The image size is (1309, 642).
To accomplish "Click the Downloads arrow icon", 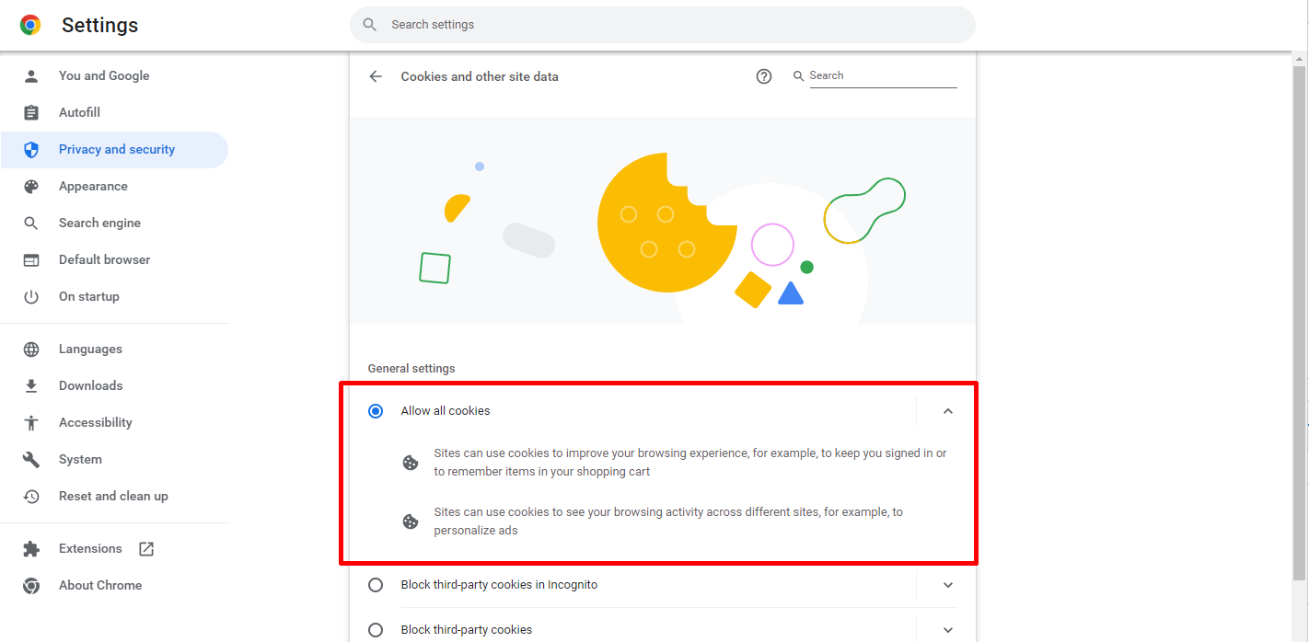I will (x=31, y=385).
